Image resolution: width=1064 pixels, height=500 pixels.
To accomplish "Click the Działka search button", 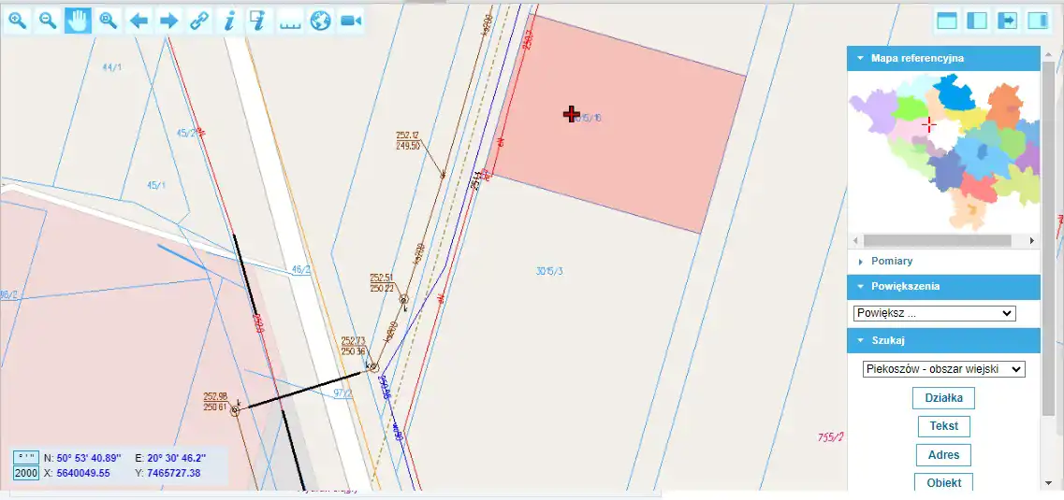I will click(x=943, y=398).
